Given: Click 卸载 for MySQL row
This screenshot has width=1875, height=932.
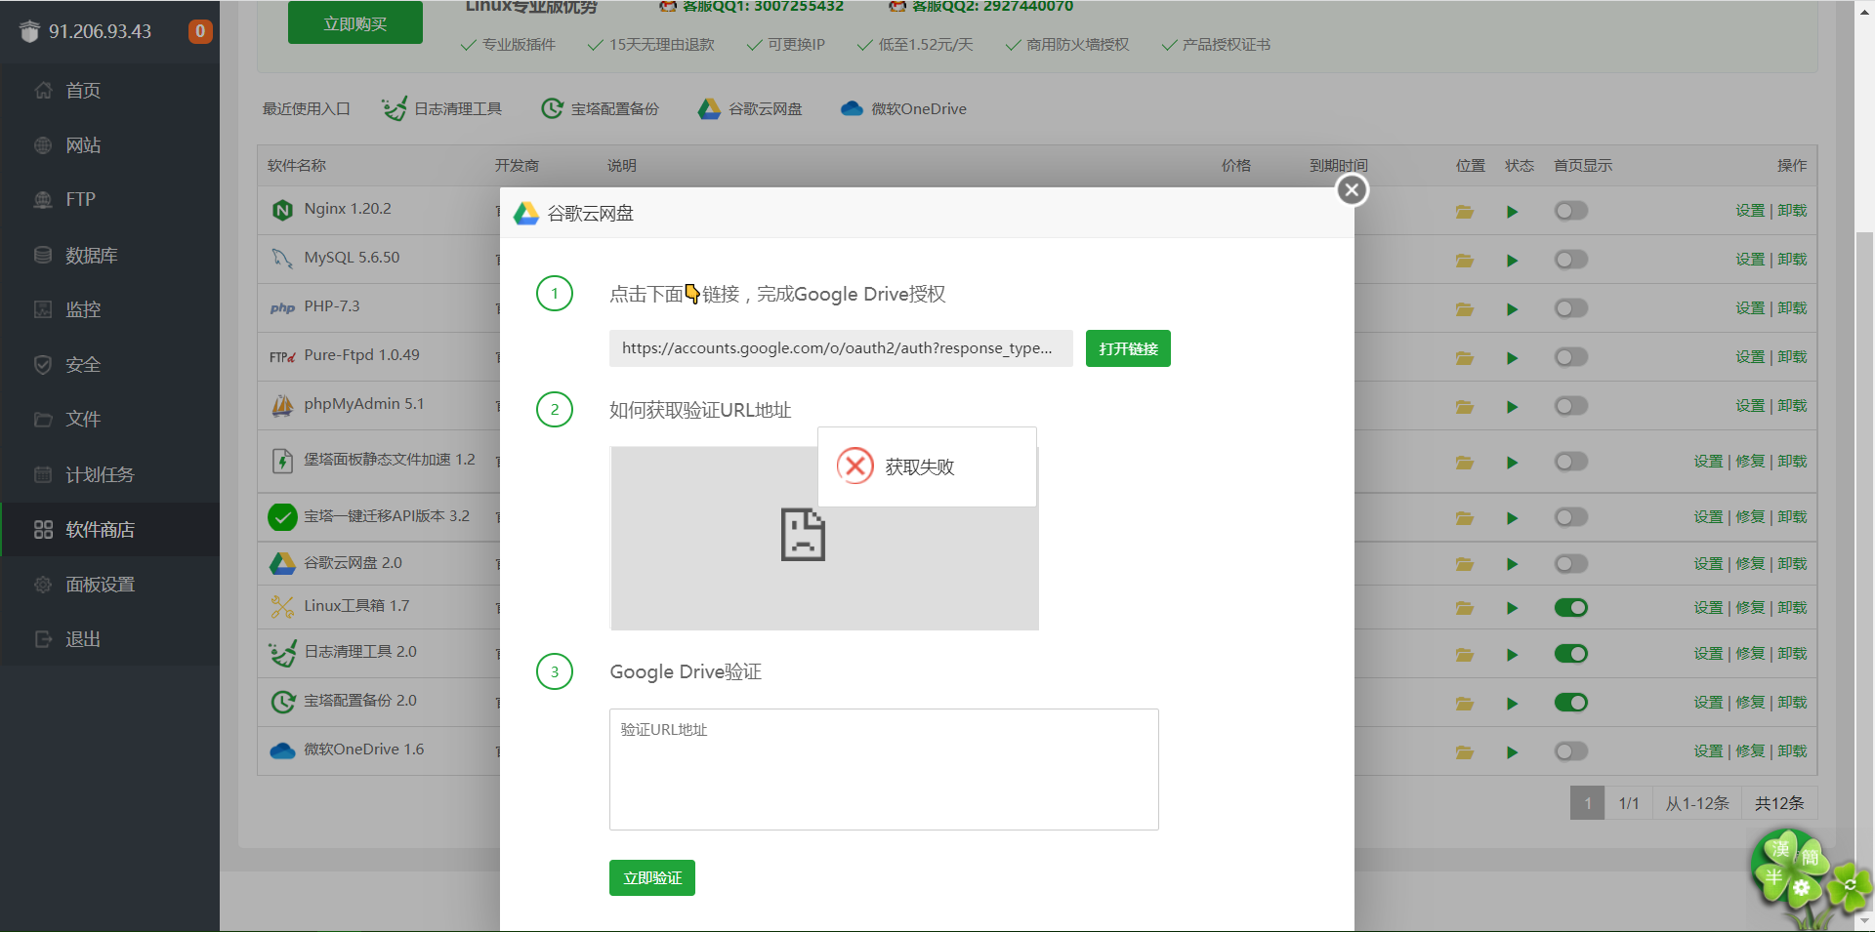Looking at the screenshot, I should coord(1792,260).
